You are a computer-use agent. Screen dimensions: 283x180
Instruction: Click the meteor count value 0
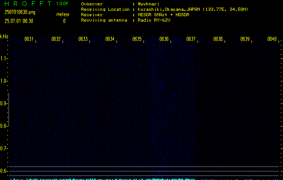[x=64, y=21]
